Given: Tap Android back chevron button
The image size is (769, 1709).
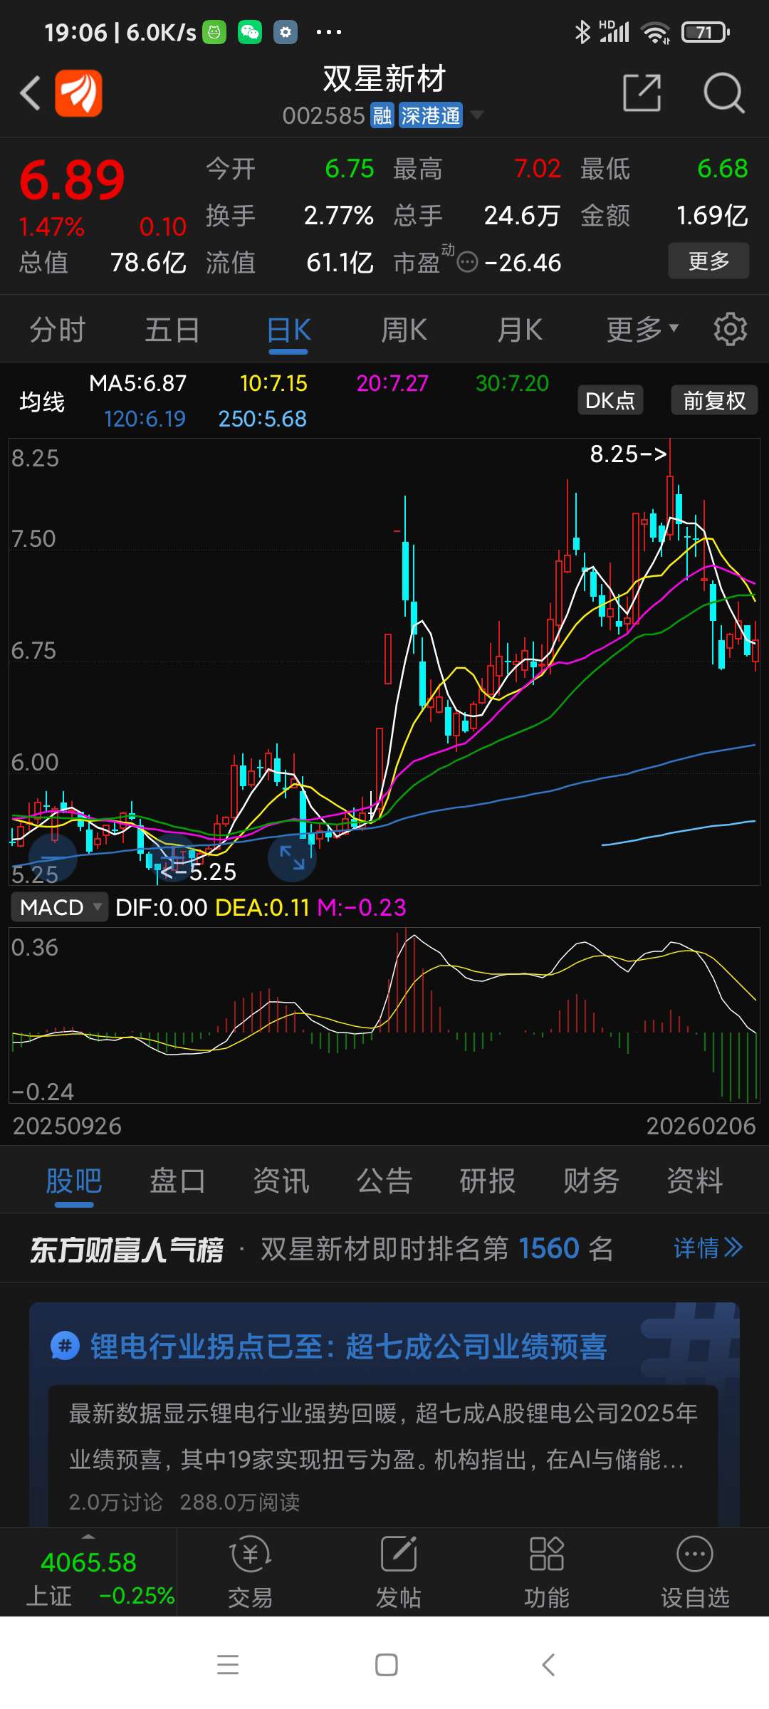Looking at the screenshot, I should click(548, 1665).
